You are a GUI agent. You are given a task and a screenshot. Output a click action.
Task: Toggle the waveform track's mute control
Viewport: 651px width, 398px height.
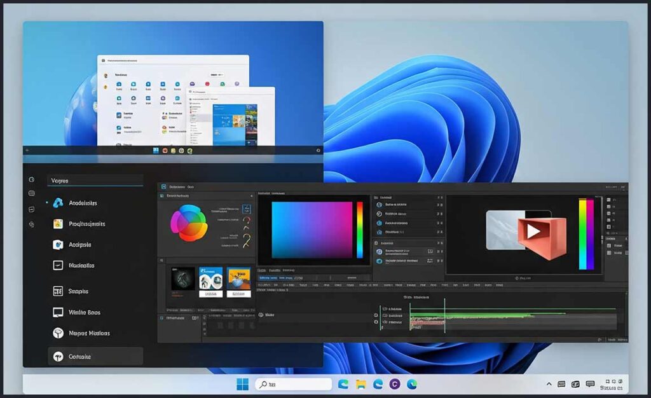376,315
